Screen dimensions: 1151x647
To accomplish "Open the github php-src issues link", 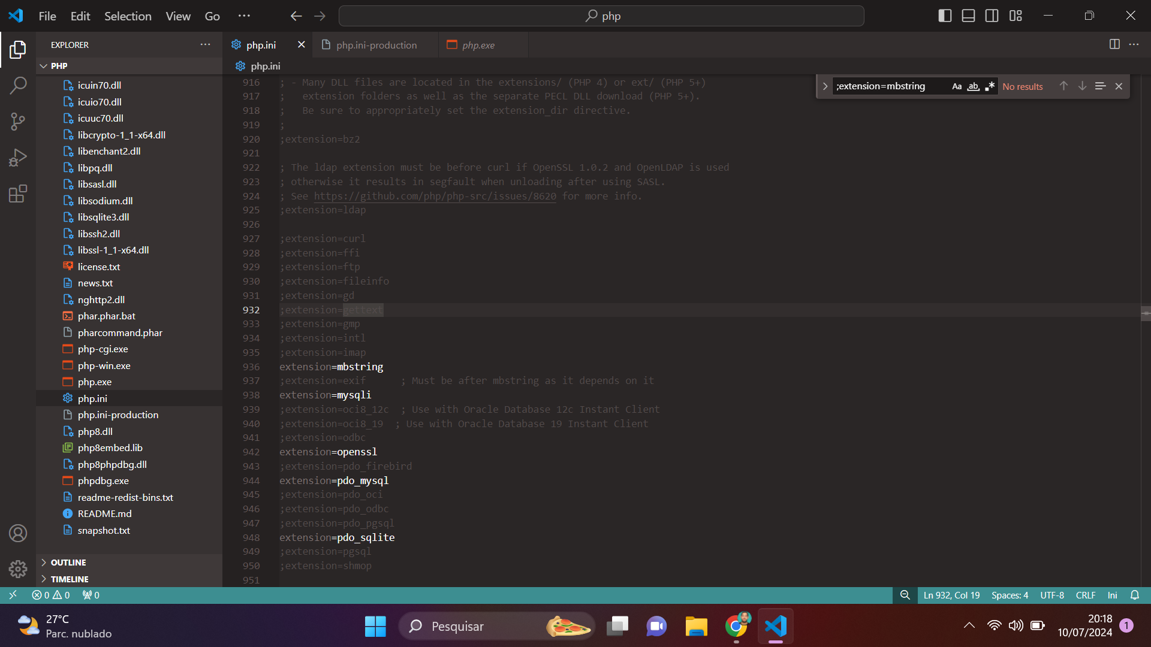I will (x=435, y=196).
